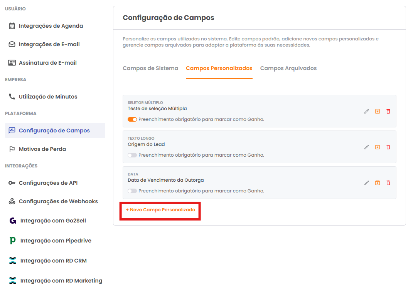Click the pencil edit icon for Origem do Lead
This screenshot has width=413, height=296.
point(367,147)
